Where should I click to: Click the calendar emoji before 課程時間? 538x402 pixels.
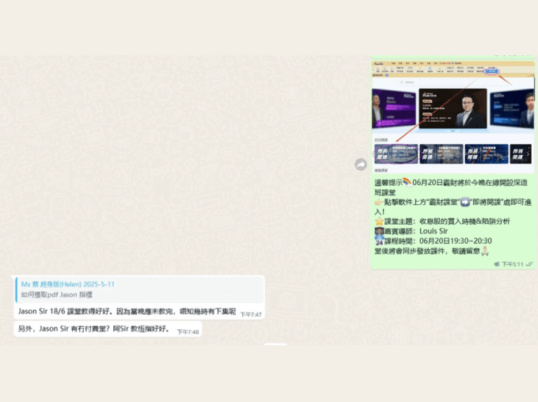point(379,241)
